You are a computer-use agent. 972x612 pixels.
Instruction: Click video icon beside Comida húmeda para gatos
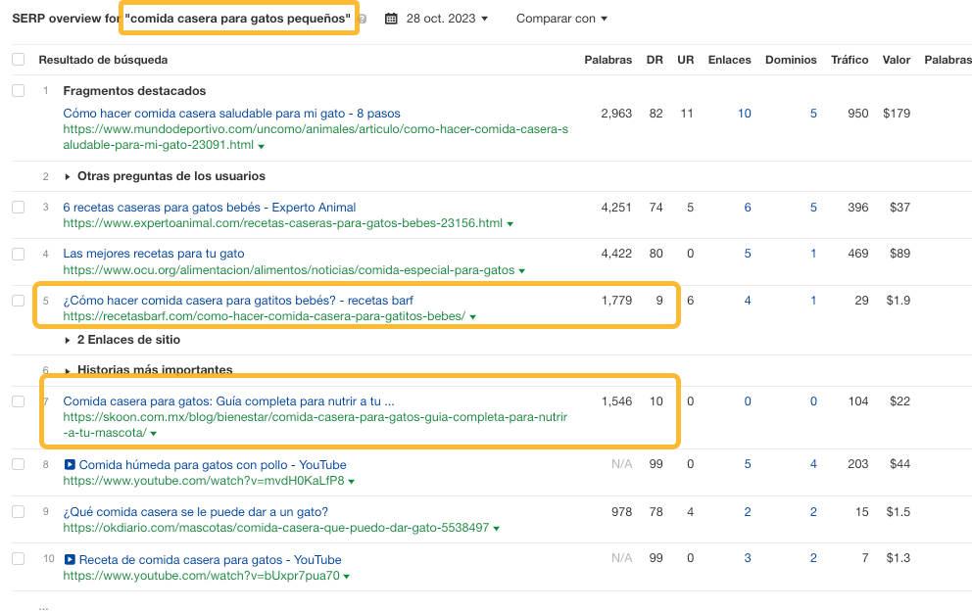[69, 465]
